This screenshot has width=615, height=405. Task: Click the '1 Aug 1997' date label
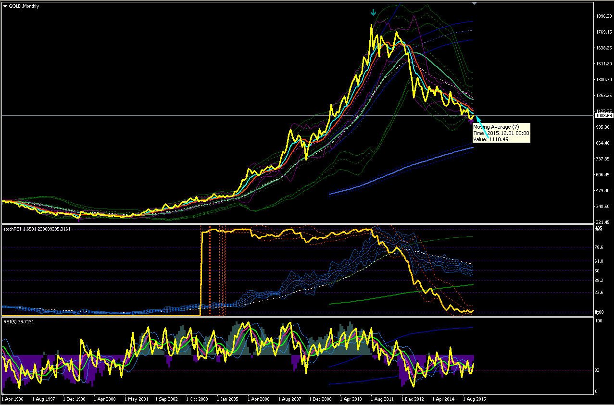point(43,399)
